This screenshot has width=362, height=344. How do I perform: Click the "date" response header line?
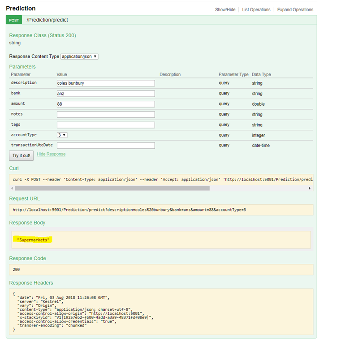[63, 298]
